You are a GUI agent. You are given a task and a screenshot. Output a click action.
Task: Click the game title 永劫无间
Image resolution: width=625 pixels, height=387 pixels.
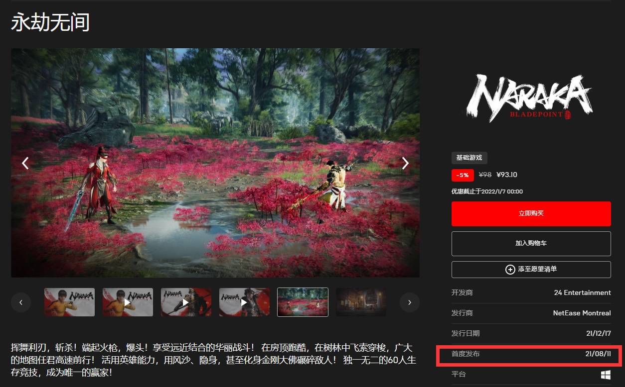coord(50,23)
